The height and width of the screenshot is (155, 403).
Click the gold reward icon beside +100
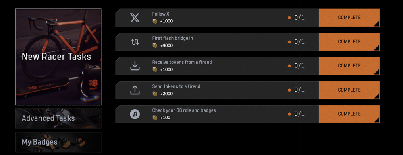pyautogui.click(x=155, y=118)
